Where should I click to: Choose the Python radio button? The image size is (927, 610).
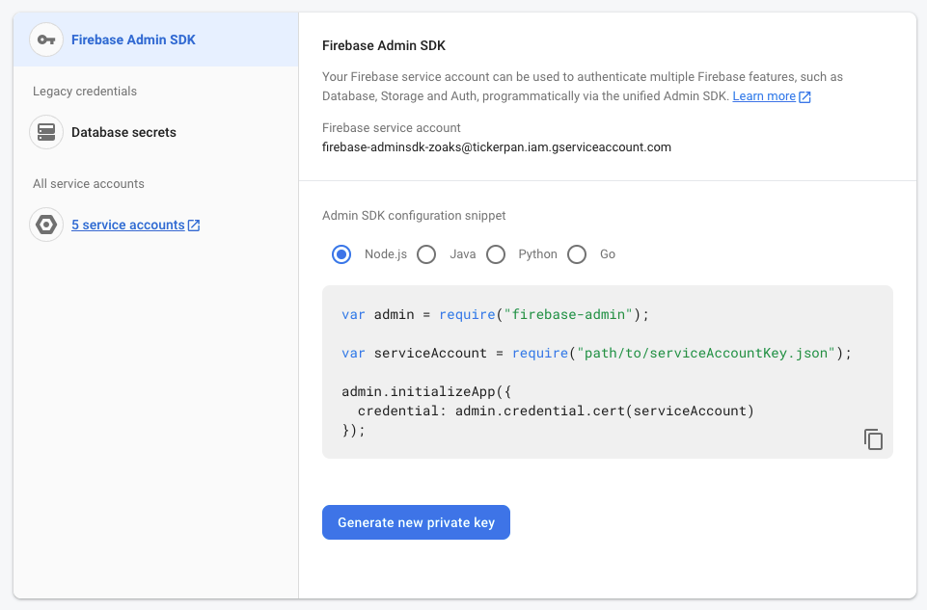coord(496,254)
